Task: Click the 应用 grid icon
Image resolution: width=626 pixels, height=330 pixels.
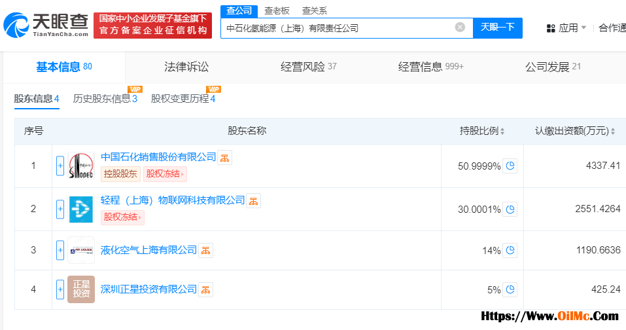Action: (x=551, y=28)
